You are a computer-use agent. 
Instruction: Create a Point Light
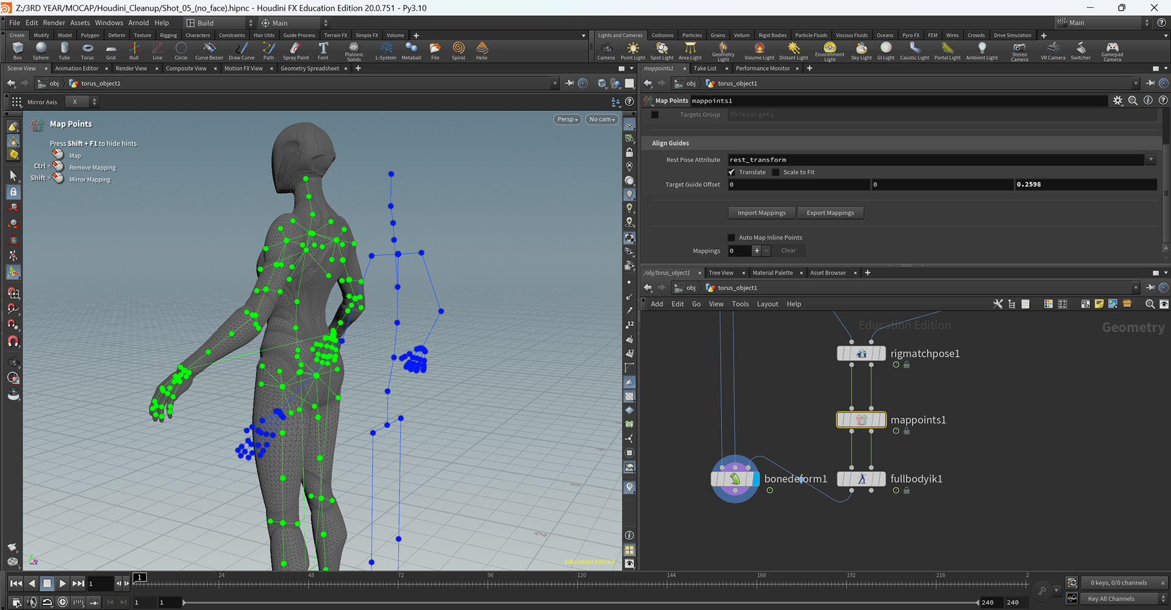point(633,51)
